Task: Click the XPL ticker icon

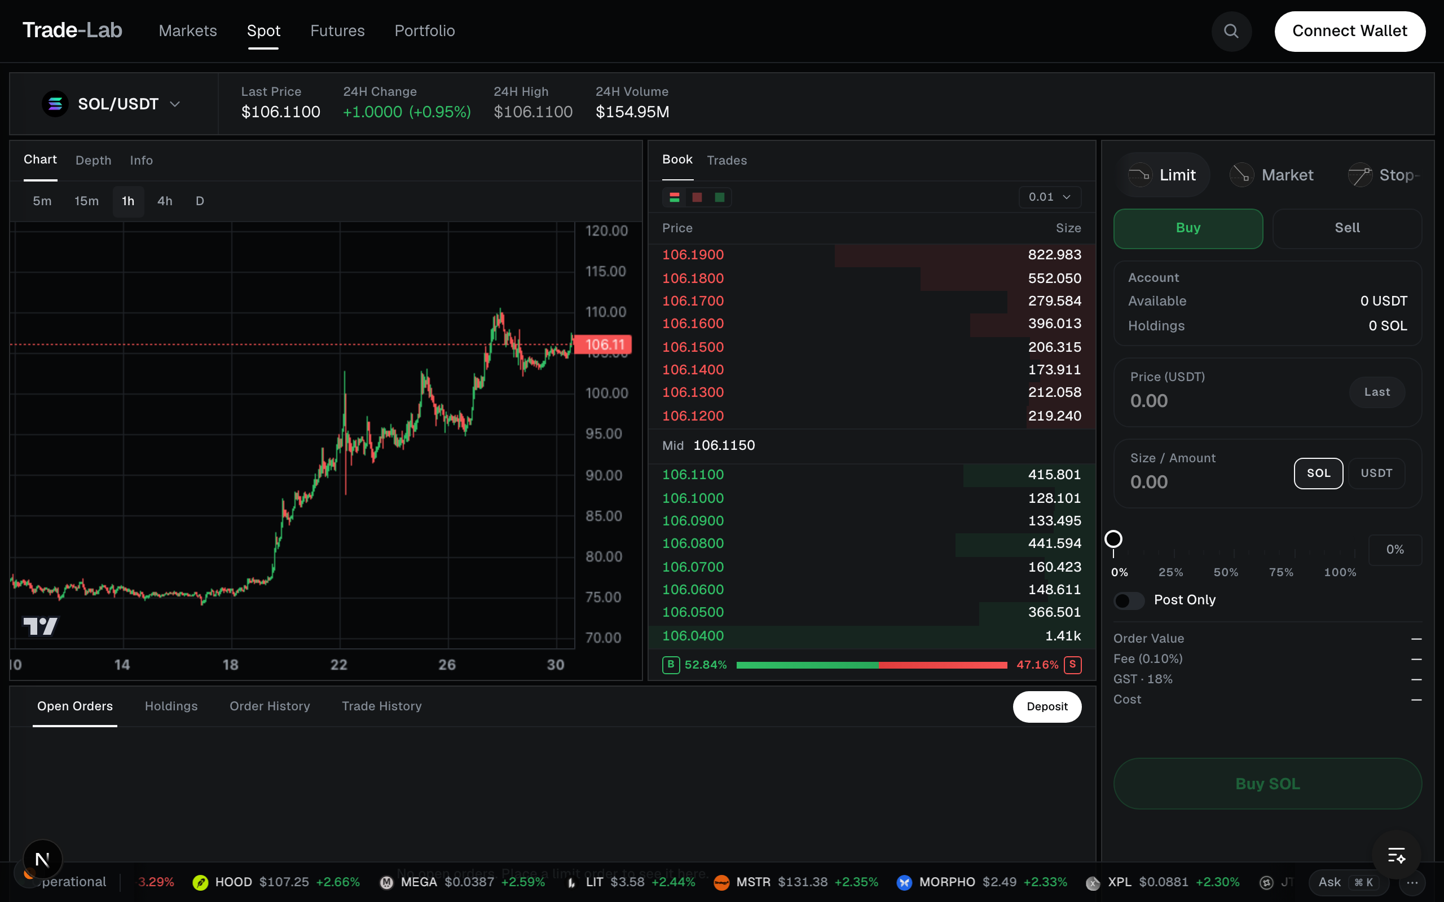Action: [x=1093, y=882]
